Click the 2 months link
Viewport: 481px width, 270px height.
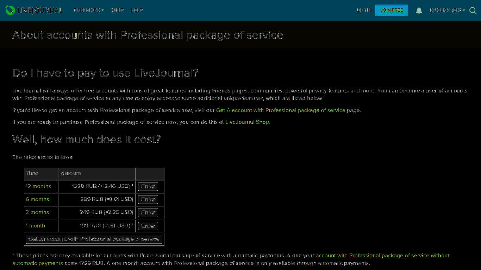[x=37, y=212]
